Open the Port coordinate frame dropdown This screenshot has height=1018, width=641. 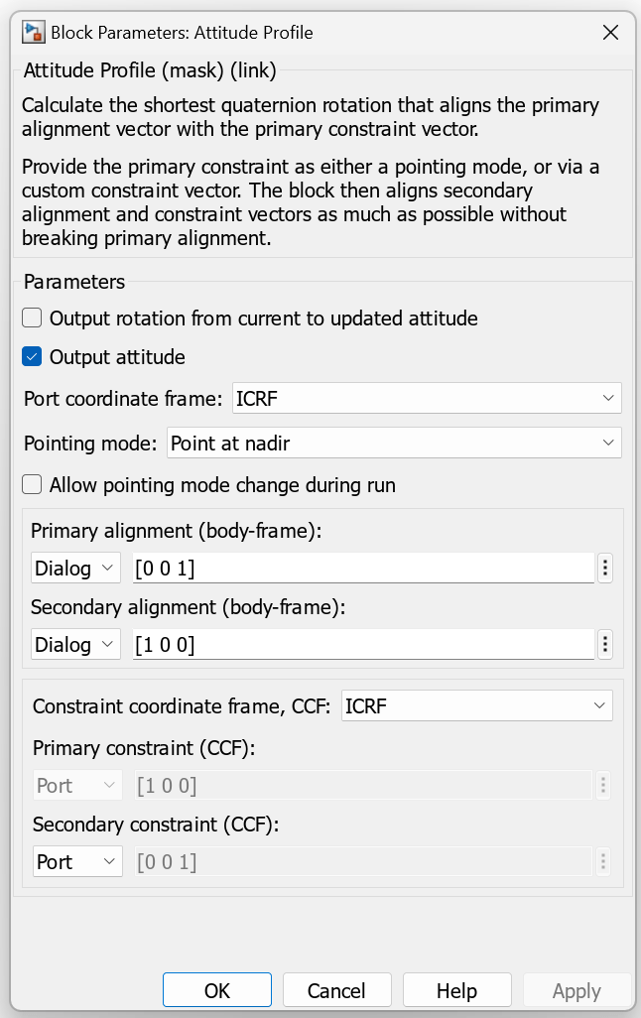[x=427, y=399]
